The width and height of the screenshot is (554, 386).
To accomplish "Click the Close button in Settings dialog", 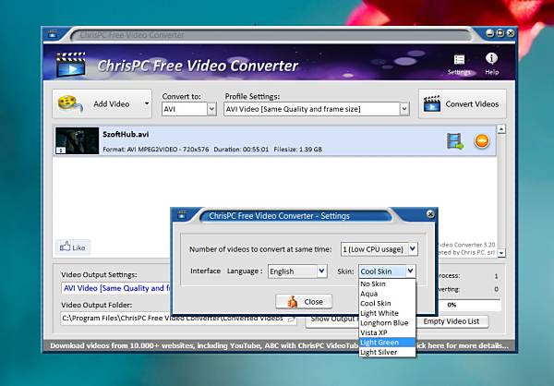I will point(304,302).
